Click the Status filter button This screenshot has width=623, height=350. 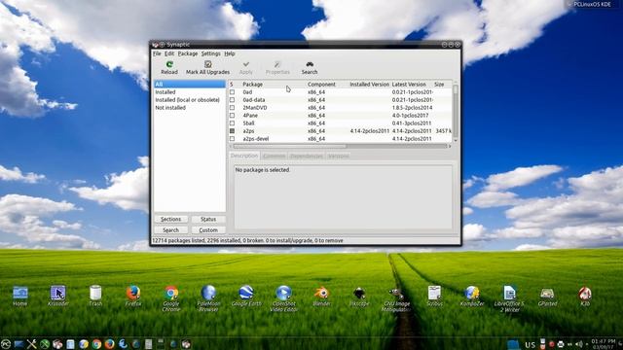tap(208, 219)
